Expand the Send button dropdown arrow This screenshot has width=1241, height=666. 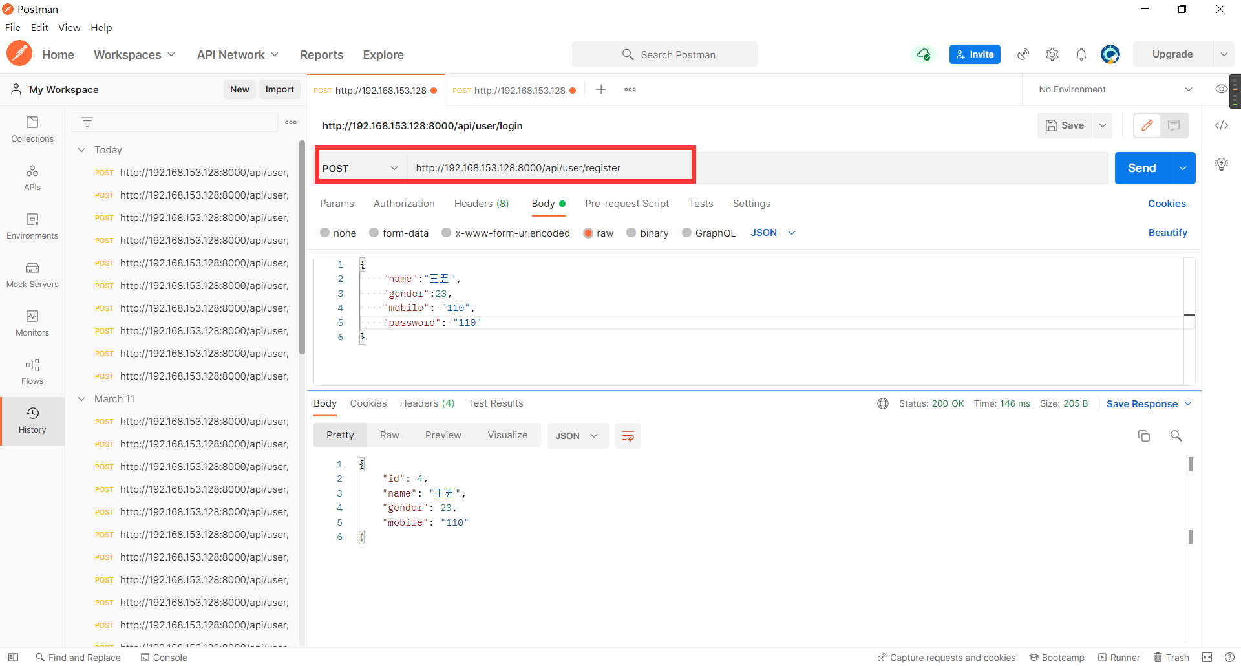pyautogui.click(x=1183, y=168)
